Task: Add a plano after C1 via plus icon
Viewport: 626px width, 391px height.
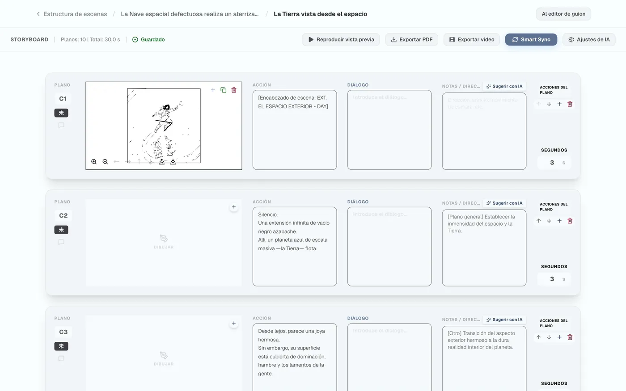Action: 559,104
